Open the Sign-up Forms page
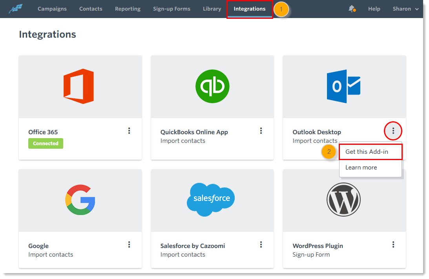This screenshot has height=279, width=429. coord(172,9)
